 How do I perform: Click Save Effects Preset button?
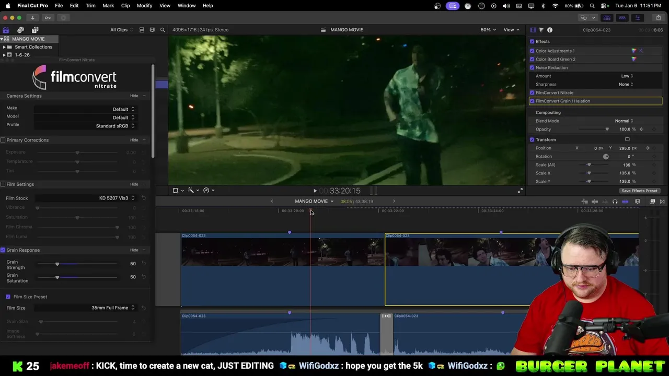(639, 191)
